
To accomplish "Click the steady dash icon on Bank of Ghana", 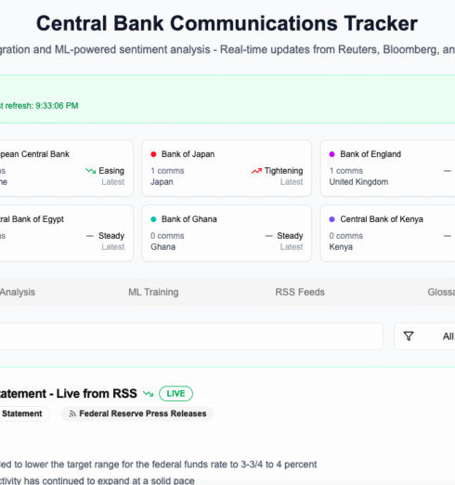I will coord(269,236).
